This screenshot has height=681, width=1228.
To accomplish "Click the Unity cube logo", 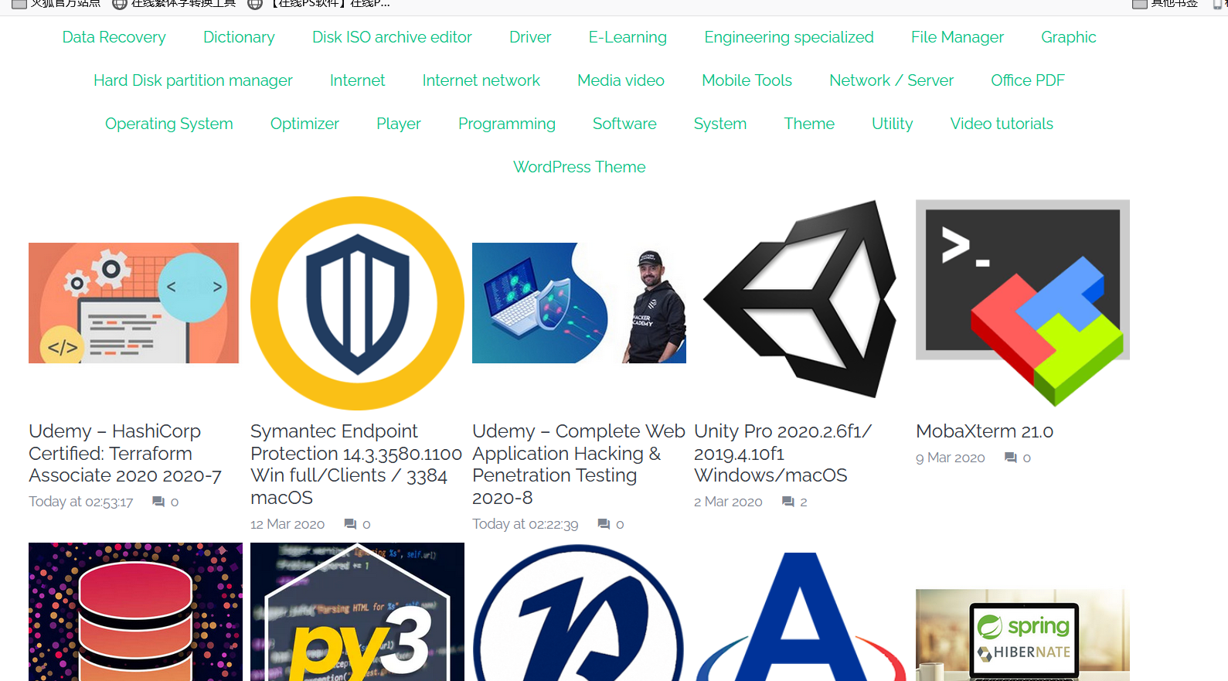I will tap(801, 300).
